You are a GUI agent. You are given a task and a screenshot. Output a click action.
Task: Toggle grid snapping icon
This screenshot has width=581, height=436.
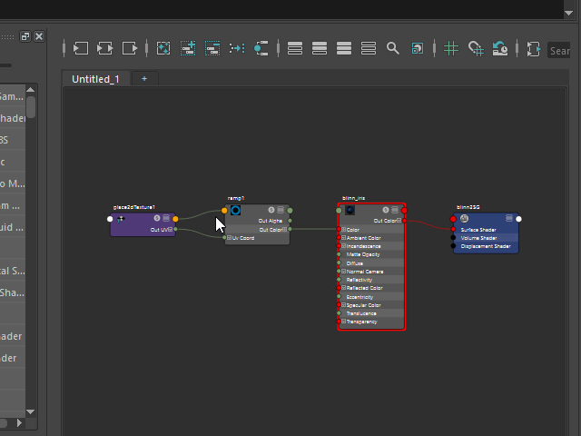point(476,48)
